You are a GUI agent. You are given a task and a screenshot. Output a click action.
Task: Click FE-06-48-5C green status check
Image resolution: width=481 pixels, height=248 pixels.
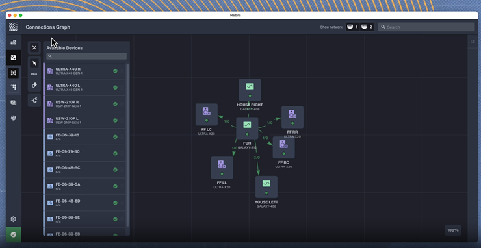coord(115,170)
